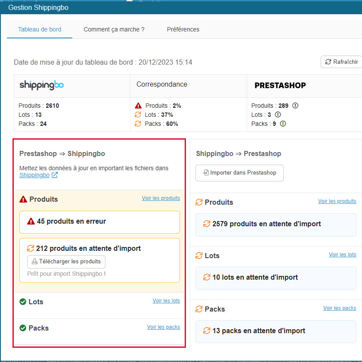This screenshot has height=362, width=362.
Task: Click info icon next to Prestashop Packs 9
Action: coord(283,124)
